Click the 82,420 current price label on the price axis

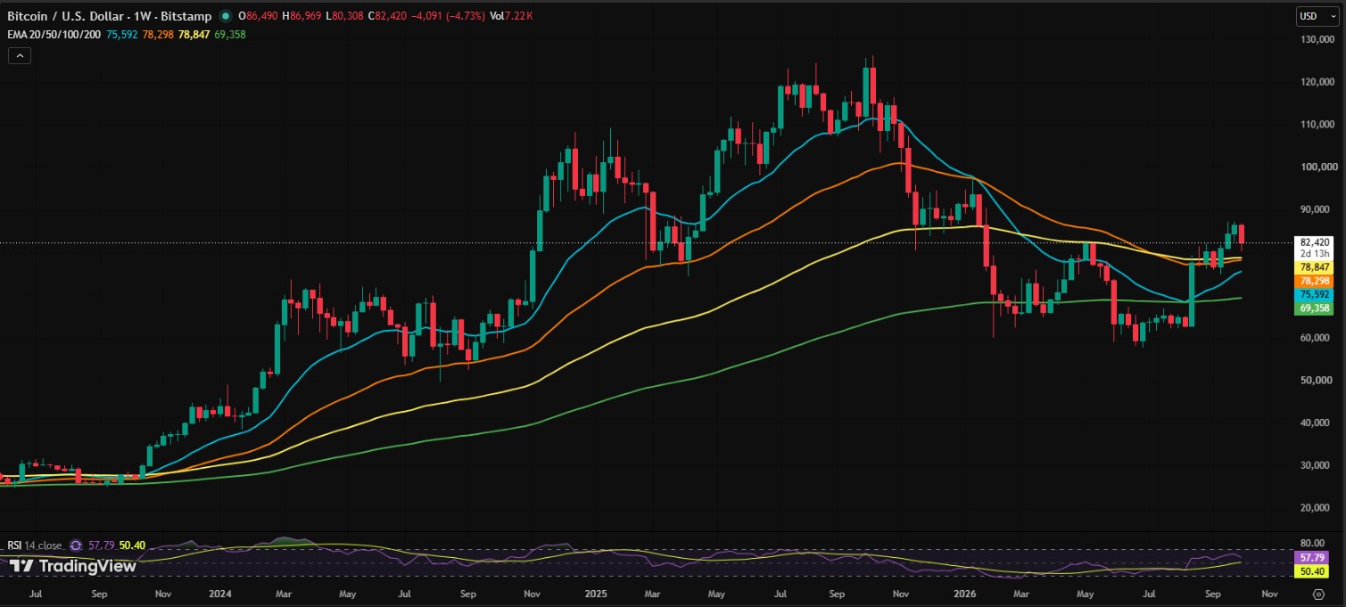coord(1316,242)
